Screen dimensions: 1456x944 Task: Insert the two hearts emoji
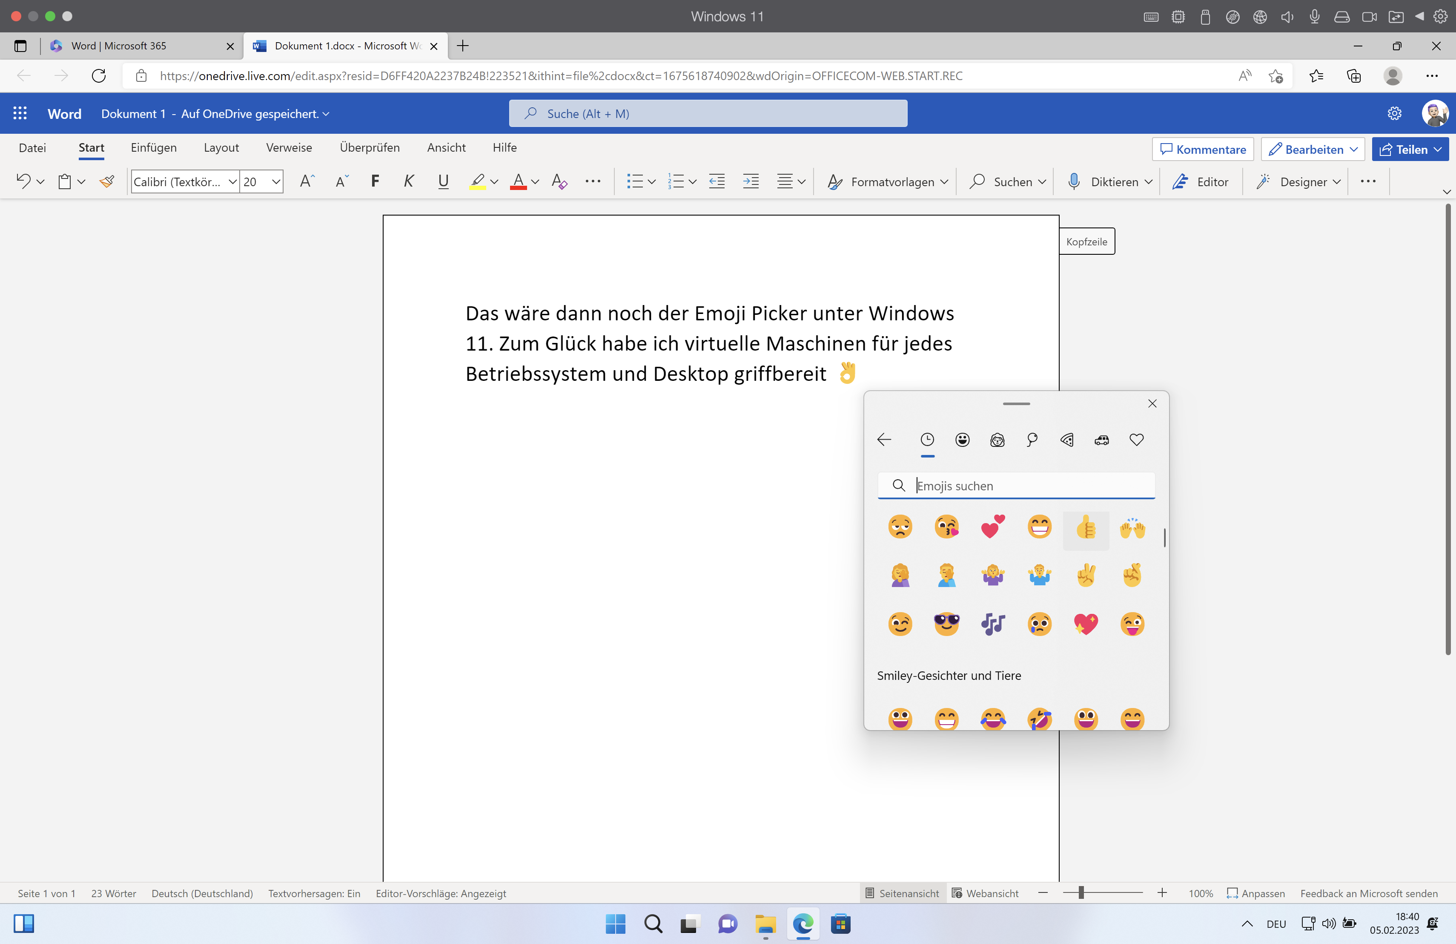(x=993, y=527)
